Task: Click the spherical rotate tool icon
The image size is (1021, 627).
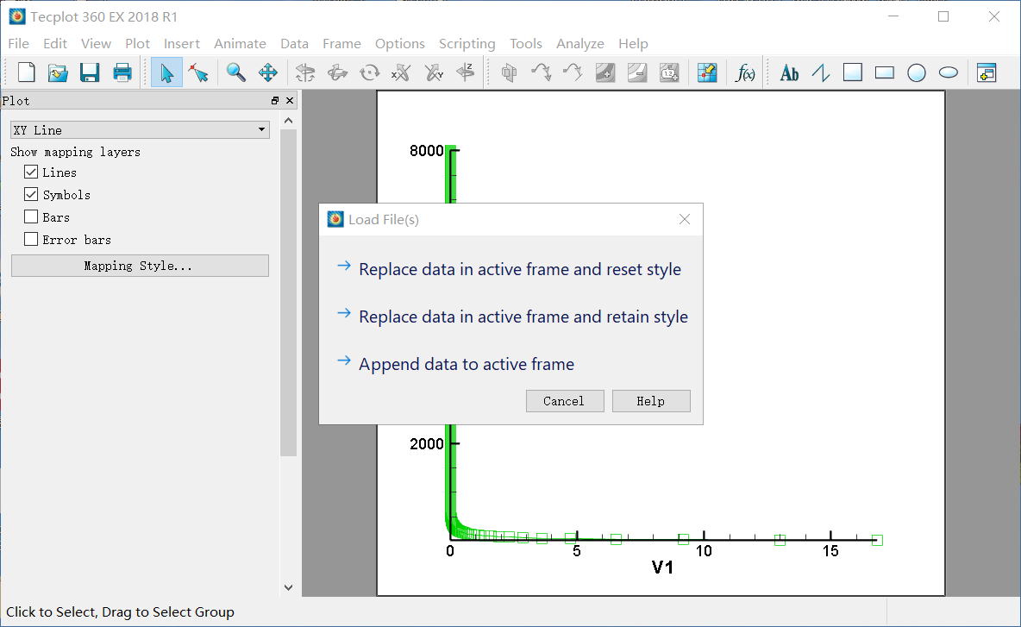Action: [x=304, y=72]
